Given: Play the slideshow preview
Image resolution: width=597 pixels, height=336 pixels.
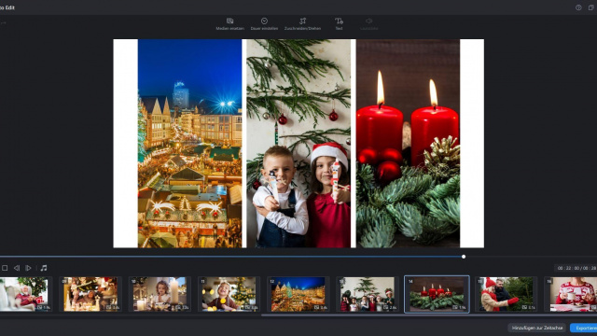Looking at the screenshot, I should click(x=28, y=268).
